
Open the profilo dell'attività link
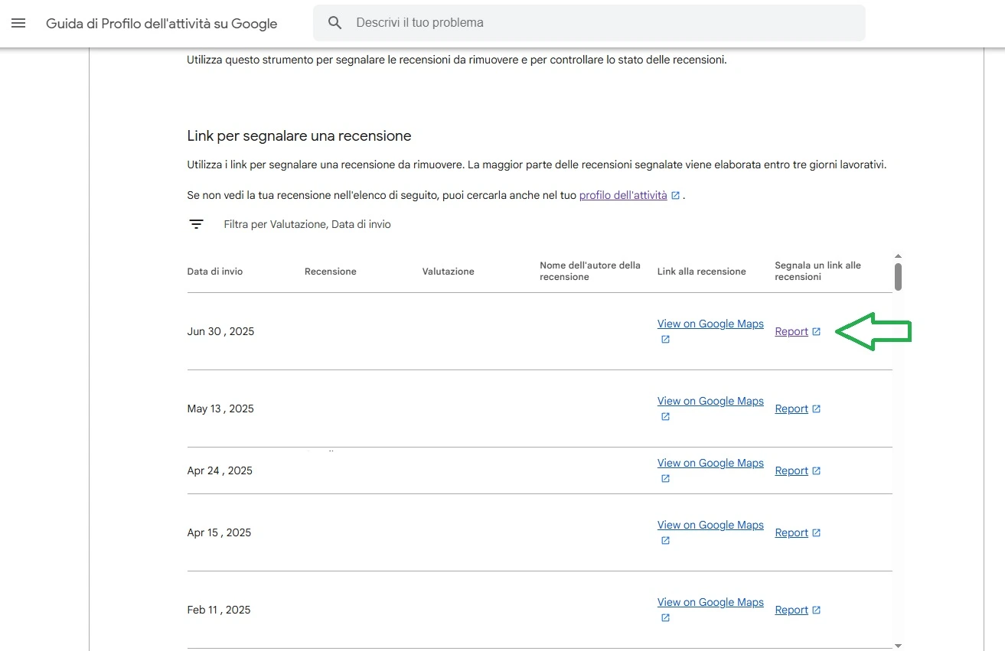pos(623,195)
